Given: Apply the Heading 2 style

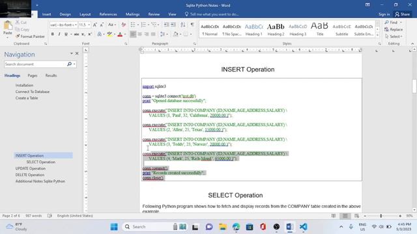Looking at the screenshot, I should click(x=276, y=29).
